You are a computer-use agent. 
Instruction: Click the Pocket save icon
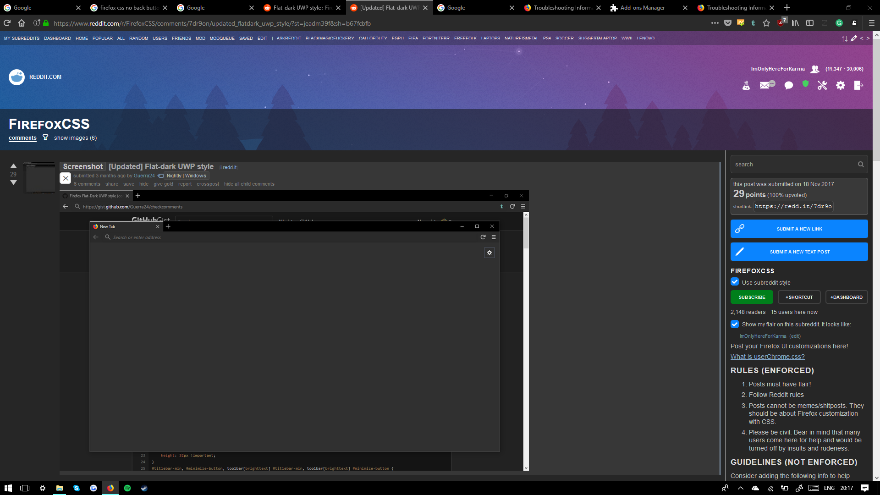(x=728, y=23)
